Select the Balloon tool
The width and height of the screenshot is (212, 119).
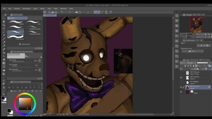4,91
